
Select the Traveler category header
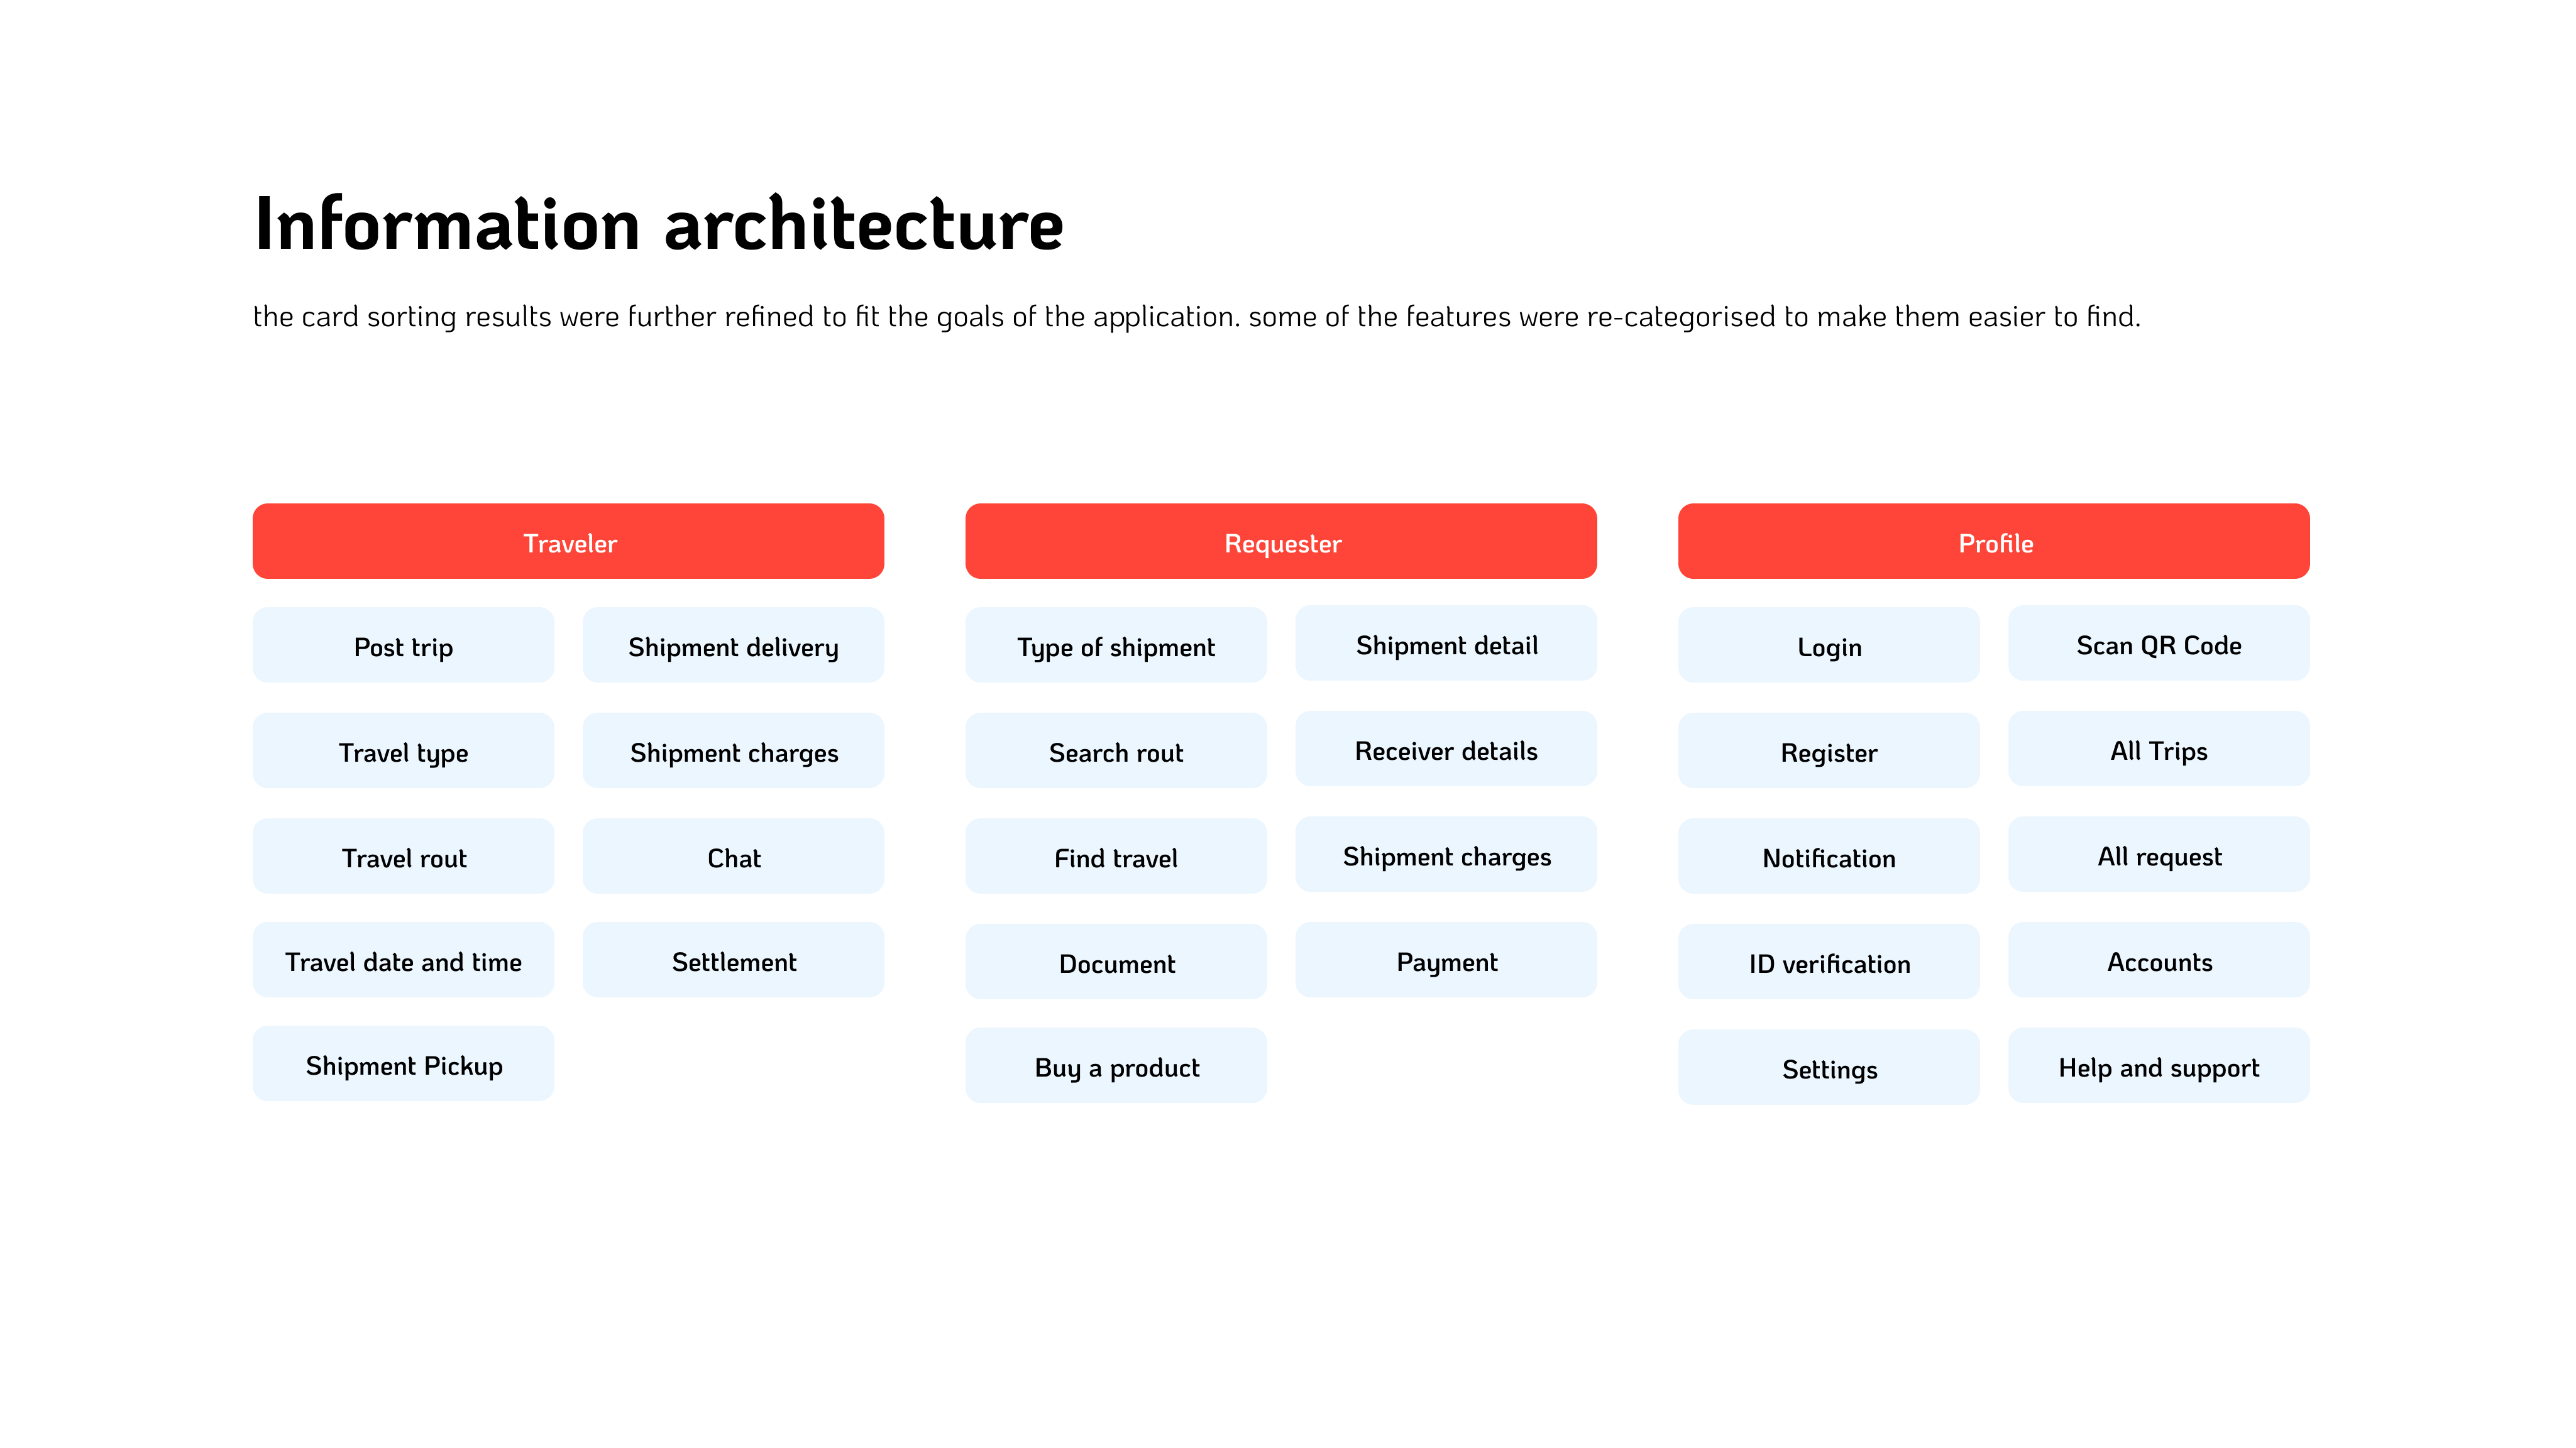point(568,541)
